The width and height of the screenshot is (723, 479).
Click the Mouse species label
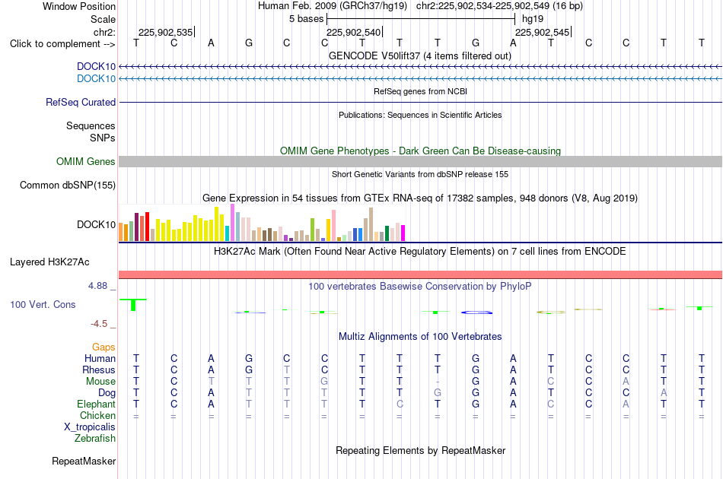coord(100,382)
